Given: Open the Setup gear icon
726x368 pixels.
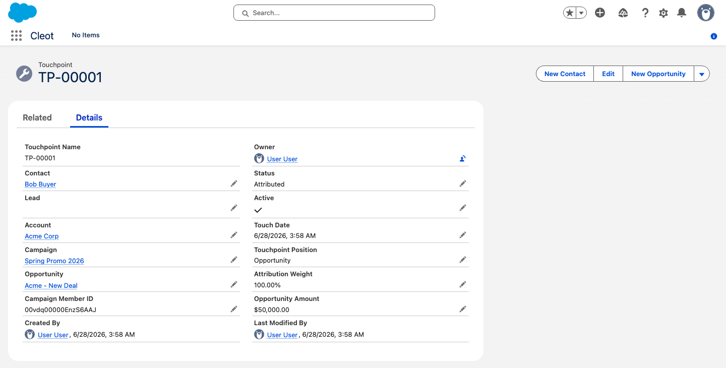Looking at the screenshot, I should tap(663, 13).
